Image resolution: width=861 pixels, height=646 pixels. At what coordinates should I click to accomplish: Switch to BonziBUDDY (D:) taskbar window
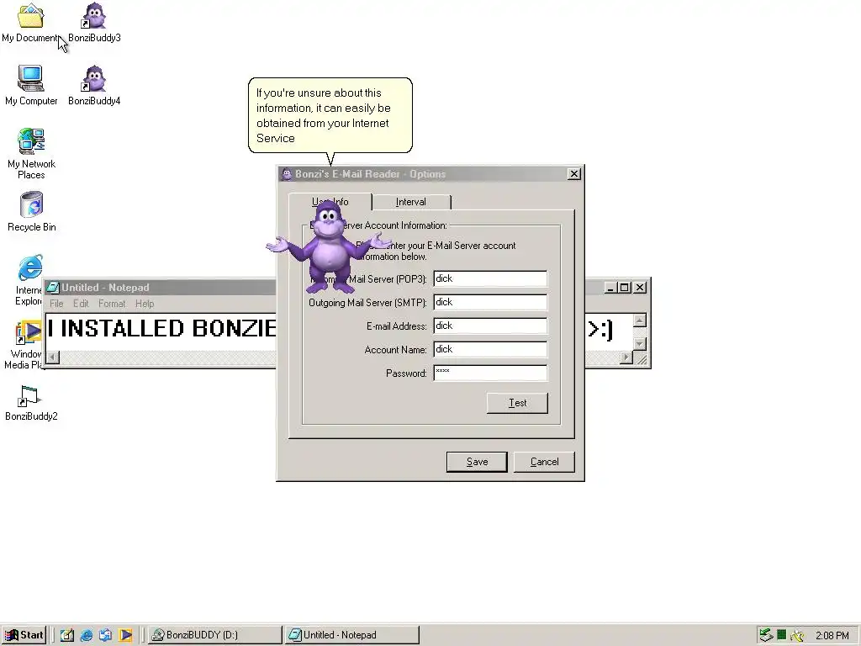(x=214, y=635)
